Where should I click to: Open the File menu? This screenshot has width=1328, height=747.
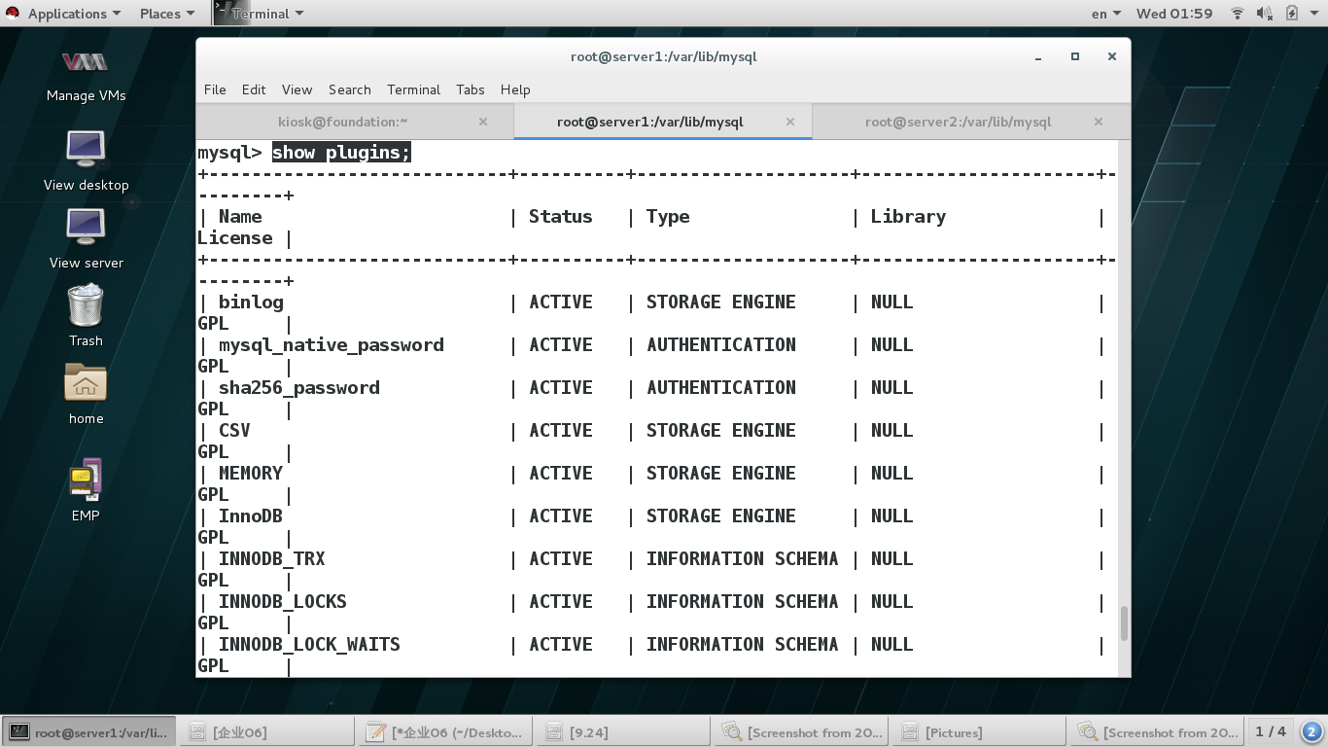(x=215, y=89)
